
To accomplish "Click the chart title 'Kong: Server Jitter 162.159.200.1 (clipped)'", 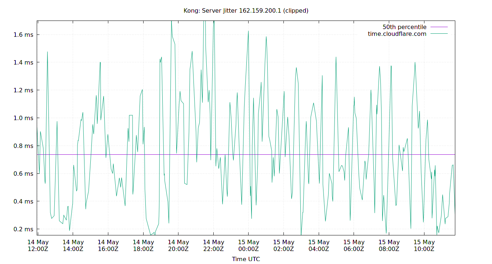I will [x=246, y=11].
